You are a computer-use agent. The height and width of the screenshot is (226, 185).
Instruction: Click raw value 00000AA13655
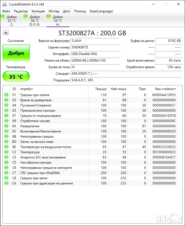pyautogui.click(x=164, y=95)
